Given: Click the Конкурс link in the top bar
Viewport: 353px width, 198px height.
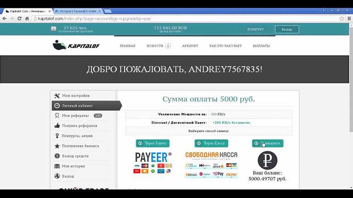Looking at the screenshot, I should 255,29.
